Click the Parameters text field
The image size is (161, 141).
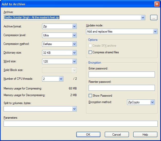click(80, 124)
